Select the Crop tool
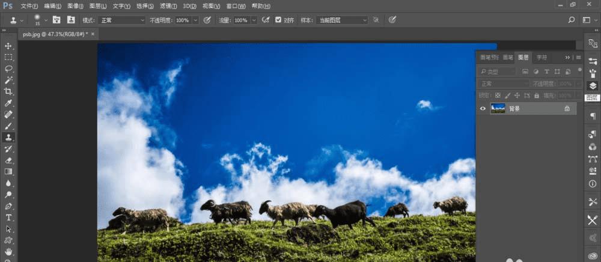The image size is (601, 262). click(8, 91)
